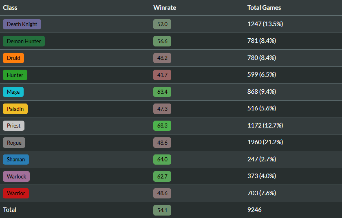Select the 64.0 winrate badge for Shaman
This screenshot has height=218, width=342.
coord(162,159)
